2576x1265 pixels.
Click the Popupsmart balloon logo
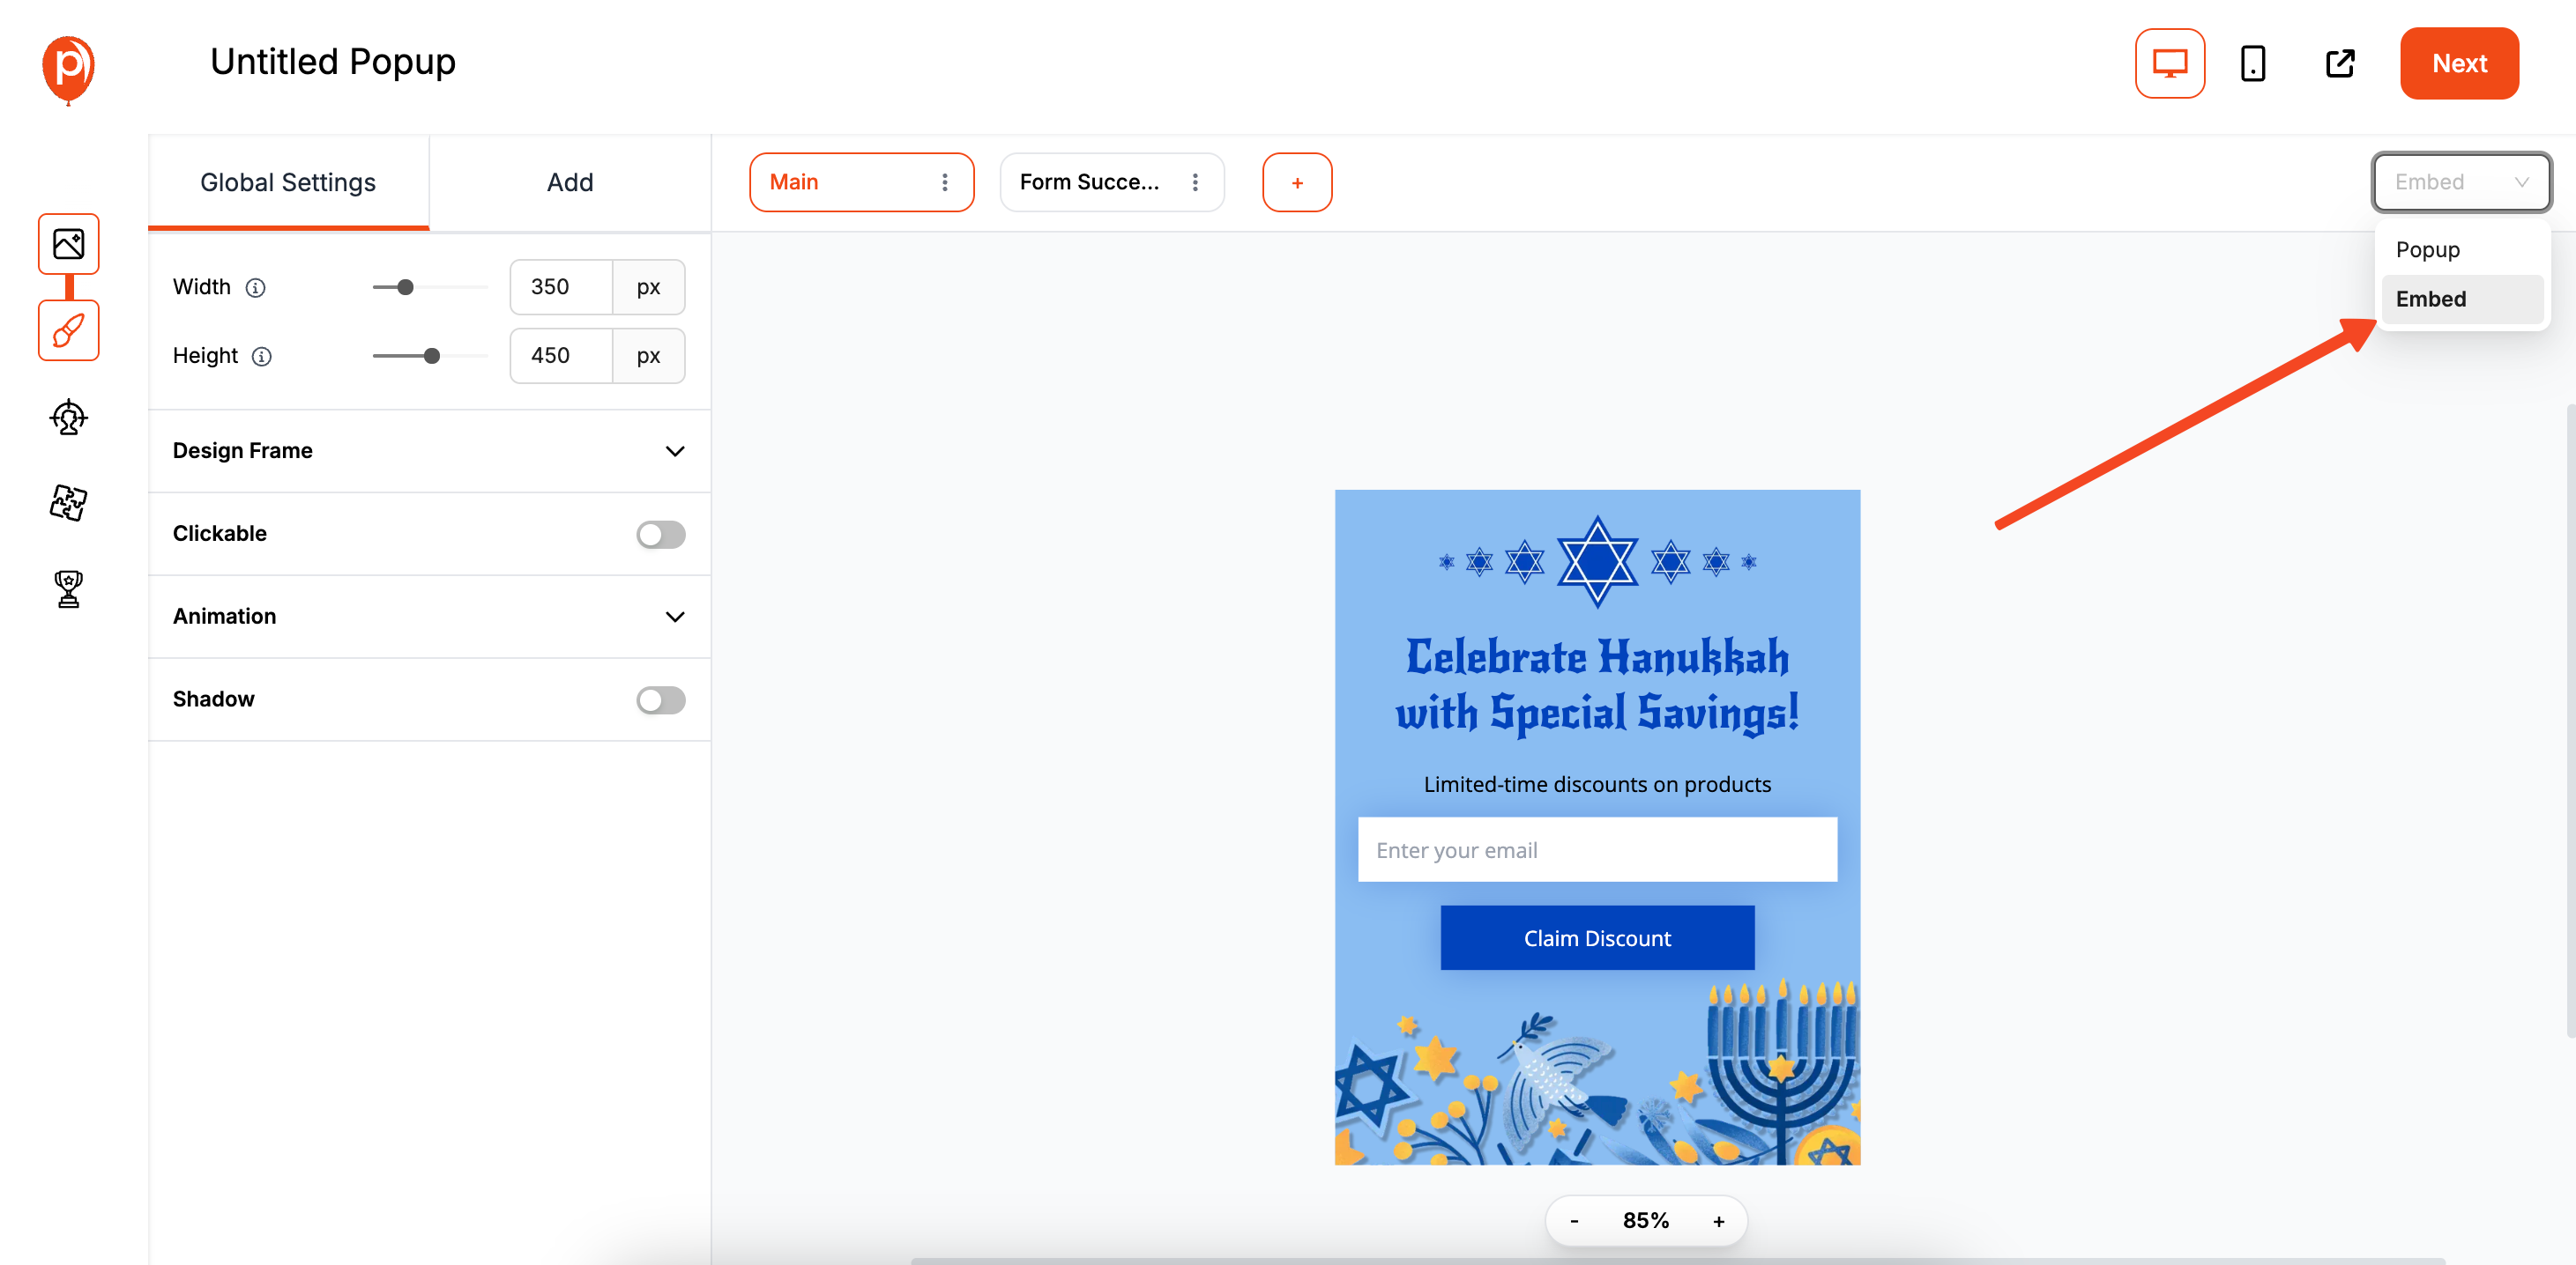pos(68,68)
